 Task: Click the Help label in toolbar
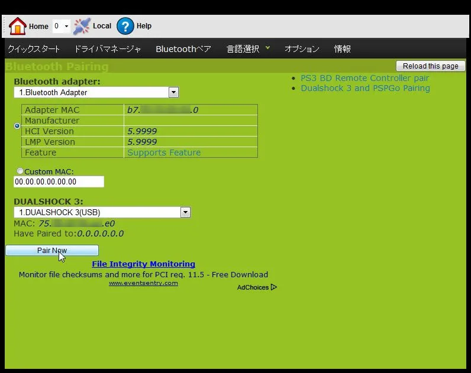(144, 26)
